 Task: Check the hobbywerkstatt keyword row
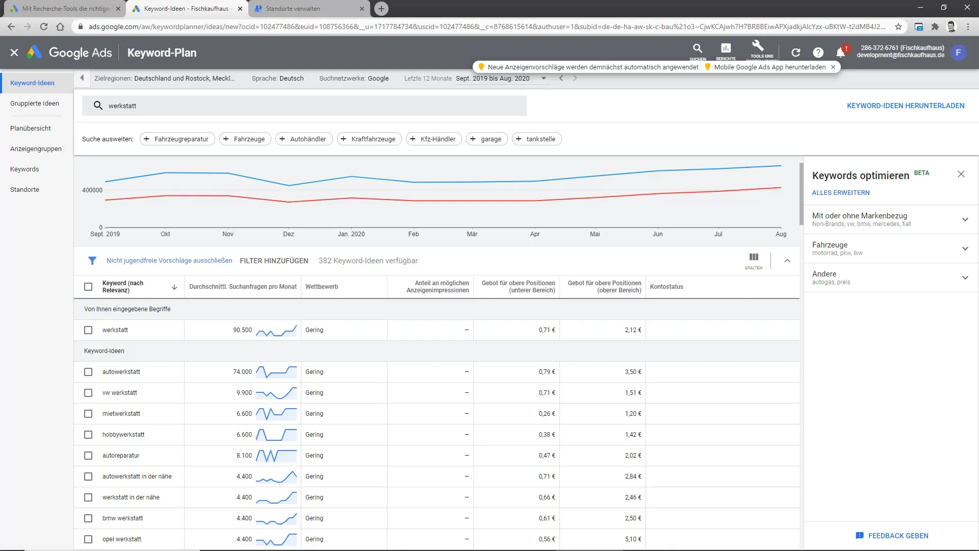(88, 435)
